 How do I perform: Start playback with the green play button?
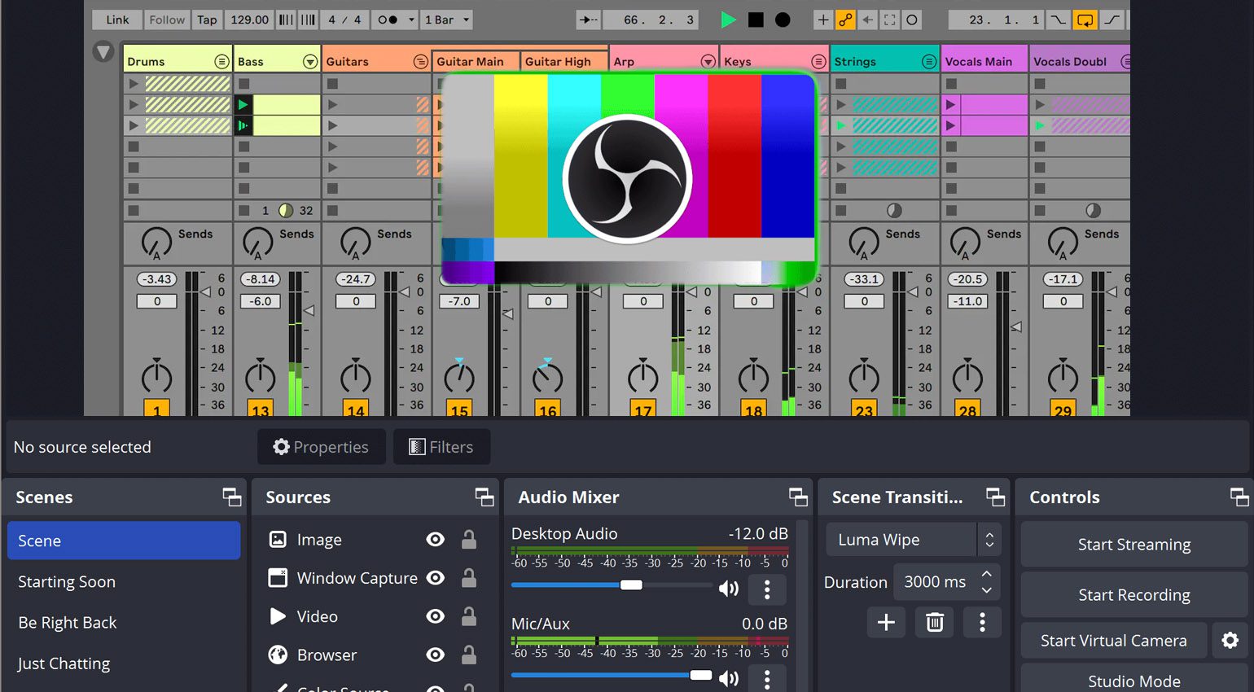click(729, 20)
